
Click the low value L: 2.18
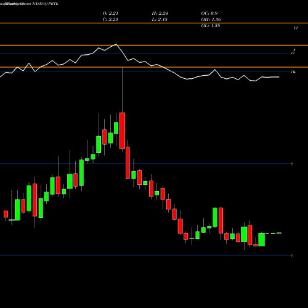point(160,20)
